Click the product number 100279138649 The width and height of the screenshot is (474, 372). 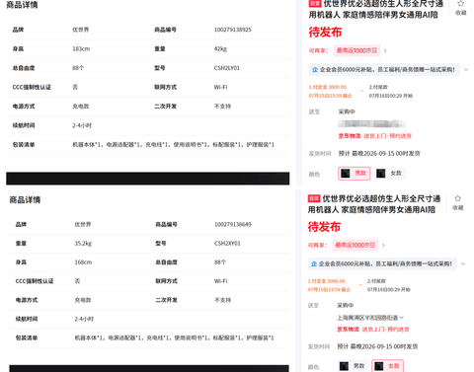click(233, 224)
